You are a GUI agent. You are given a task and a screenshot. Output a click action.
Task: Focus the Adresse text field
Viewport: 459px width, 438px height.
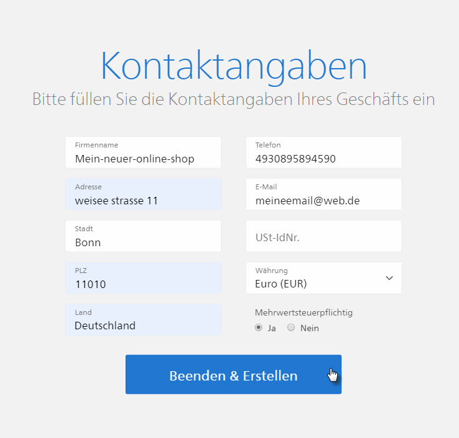pyautogui.click(x=143, y=195)
